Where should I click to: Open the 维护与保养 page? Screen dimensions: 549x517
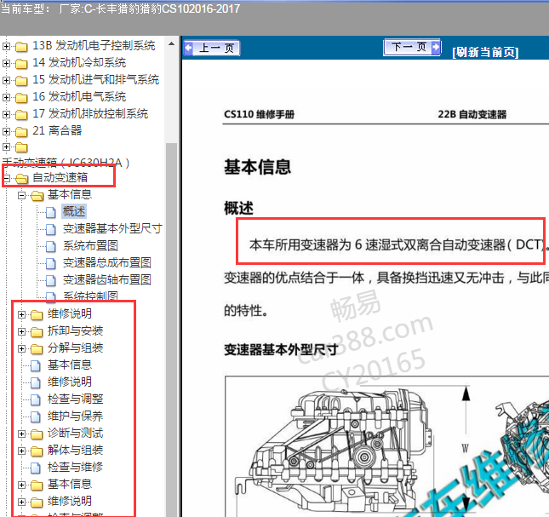tap(75, 416)
